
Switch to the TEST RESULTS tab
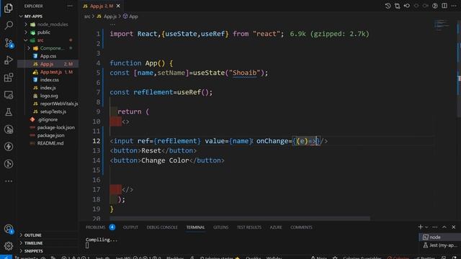[x=249, y=227]
